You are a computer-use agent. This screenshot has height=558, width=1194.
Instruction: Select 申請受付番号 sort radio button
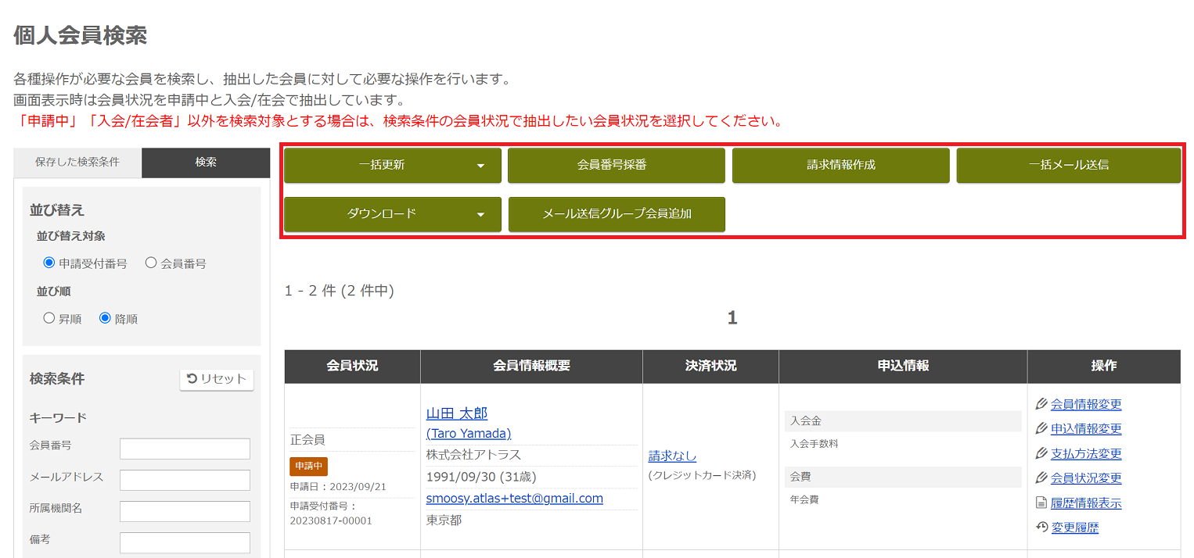[x=49, y=263]
